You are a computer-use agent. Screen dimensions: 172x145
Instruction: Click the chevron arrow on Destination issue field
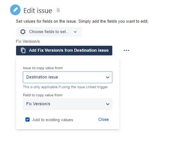point(107,77)
